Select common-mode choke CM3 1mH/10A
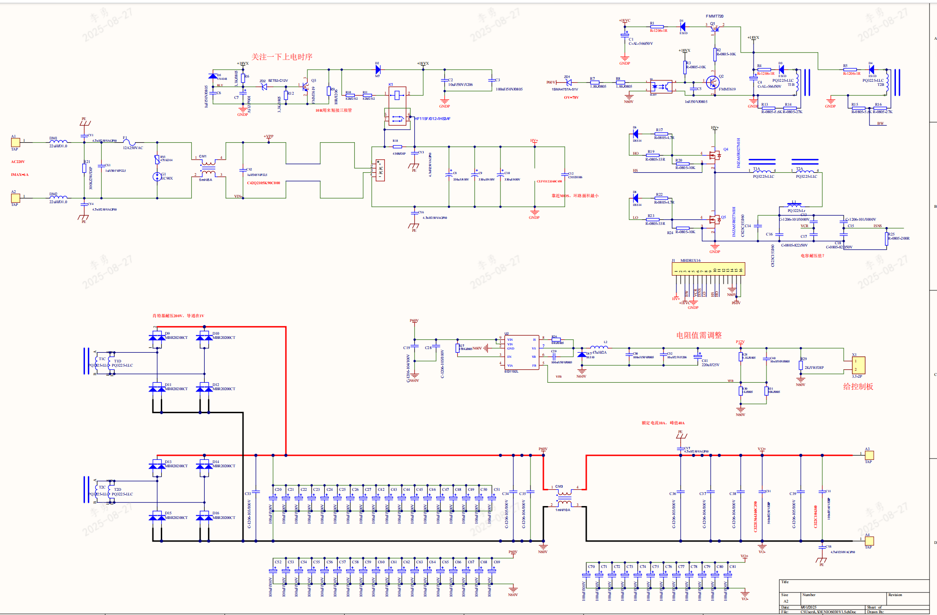 (564, 498)
